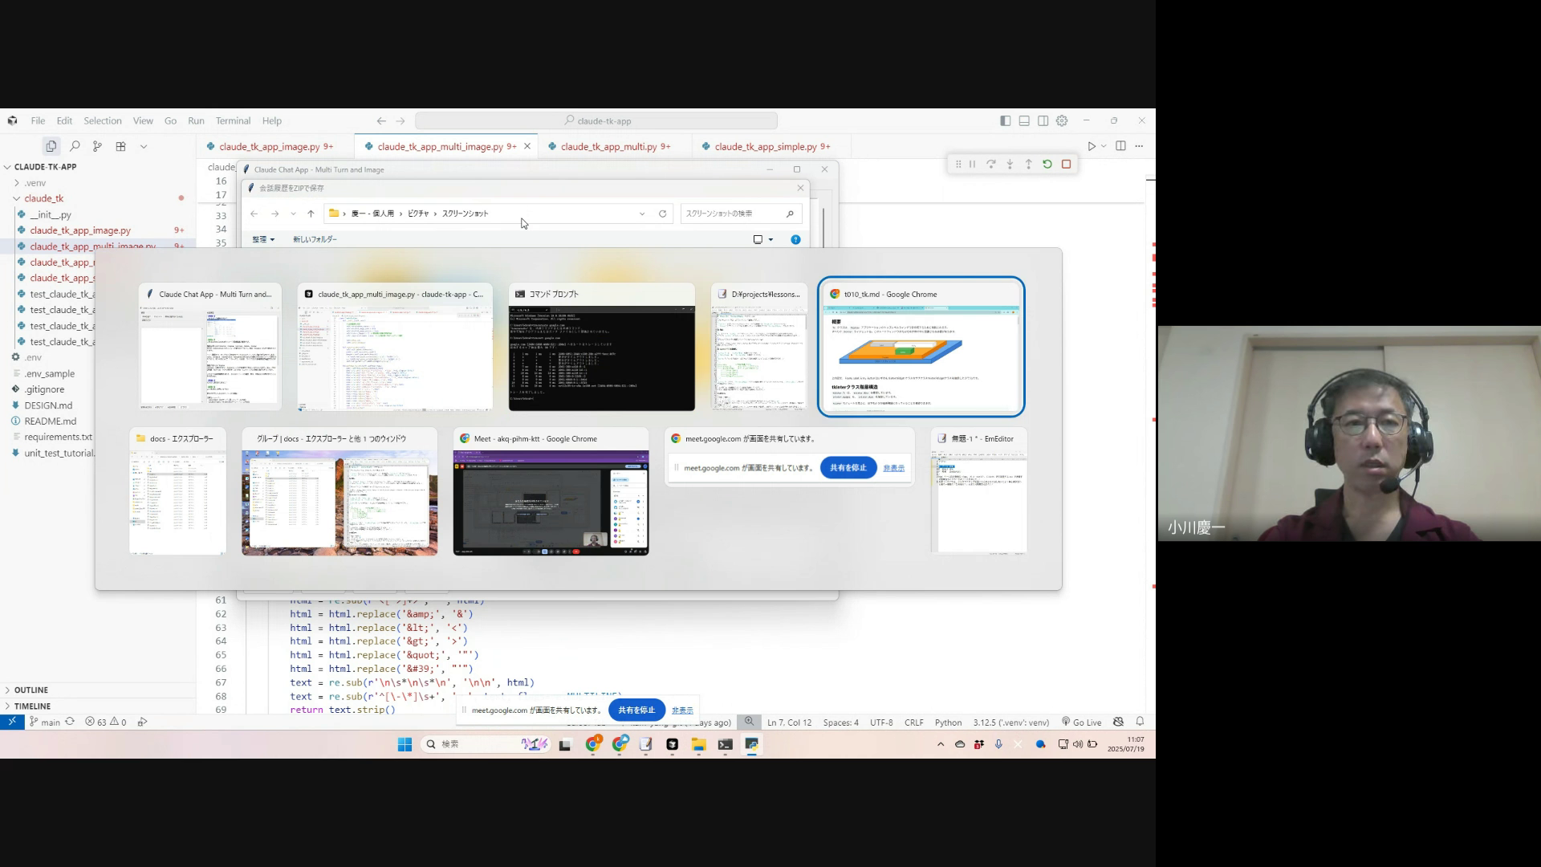This screenshot has width=1541, height=867.
Task: Open the Terminal menu
Action: coord(233,120)
